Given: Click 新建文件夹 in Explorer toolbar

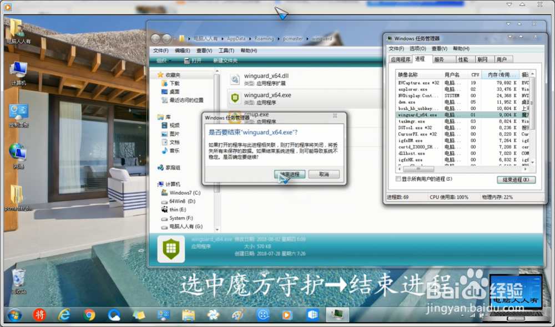Looking at the screenshot, I should [x=225, y=61].
